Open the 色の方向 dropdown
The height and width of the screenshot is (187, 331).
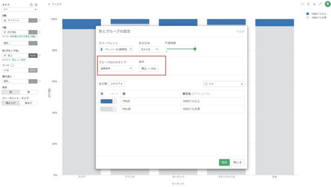click(x=149, y=49)
